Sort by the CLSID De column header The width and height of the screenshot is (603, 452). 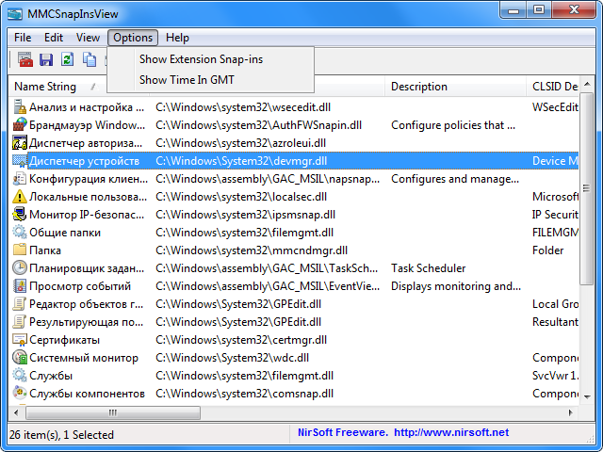552,87
